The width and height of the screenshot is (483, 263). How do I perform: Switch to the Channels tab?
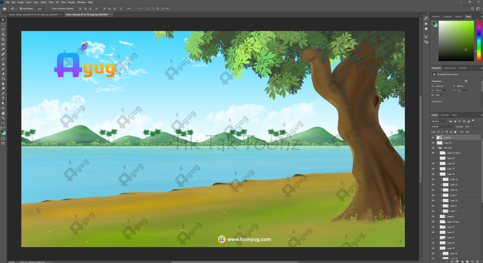[x=444, y=115]
